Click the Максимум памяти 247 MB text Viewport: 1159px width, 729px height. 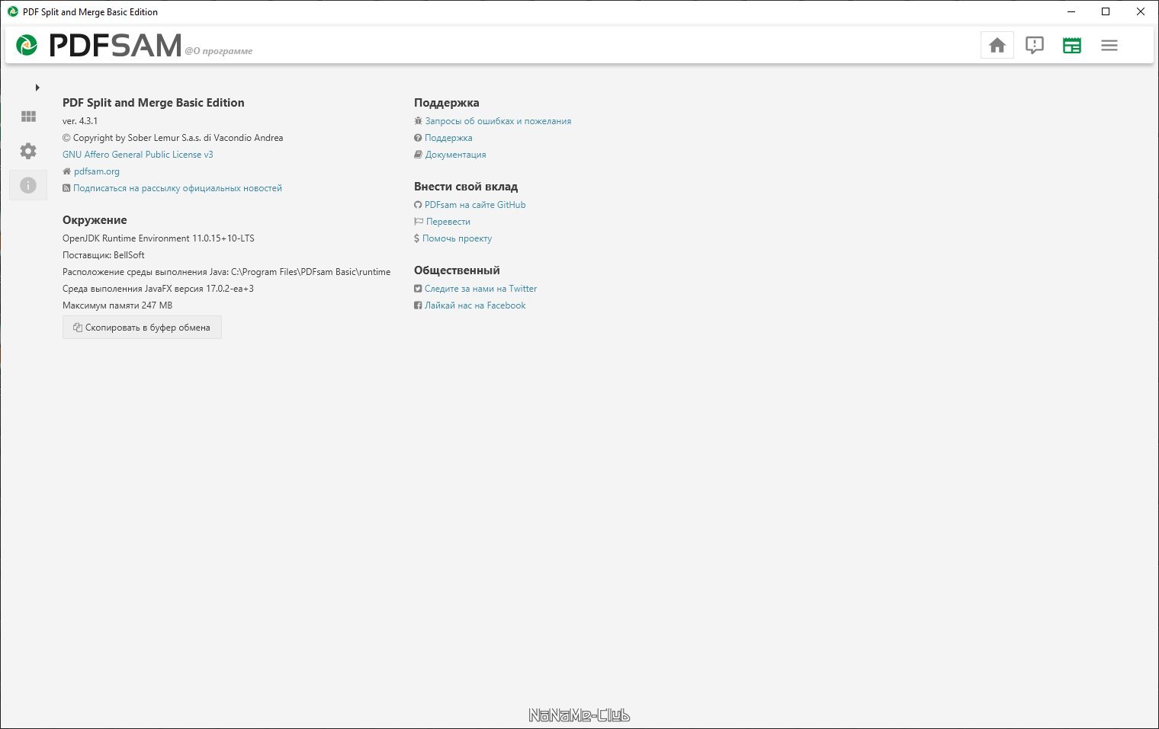(x=117, y=305)
